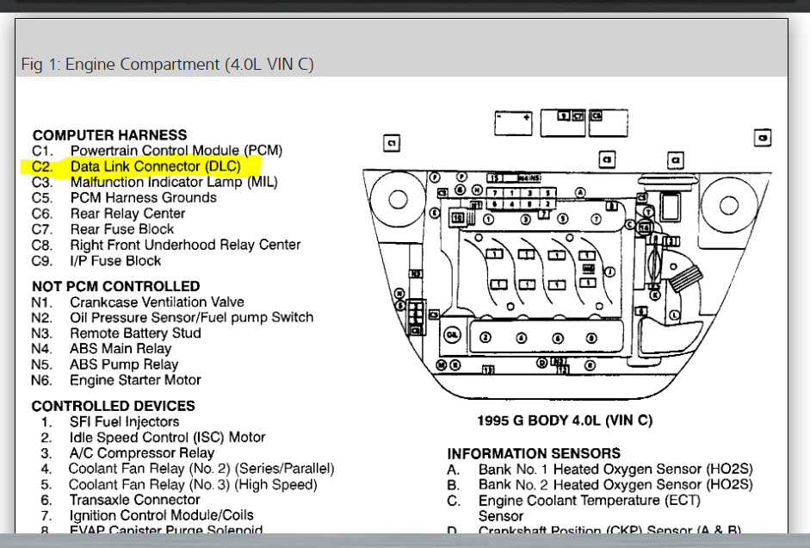Select the NOT PCM CONTROLLED heading
The image size is (810, 548).
(116, 286)
